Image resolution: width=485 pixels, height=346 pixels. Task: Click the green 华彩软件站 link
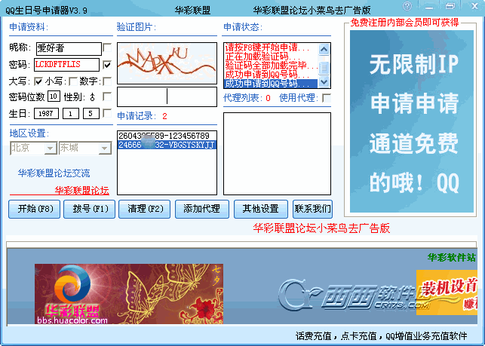452,257
